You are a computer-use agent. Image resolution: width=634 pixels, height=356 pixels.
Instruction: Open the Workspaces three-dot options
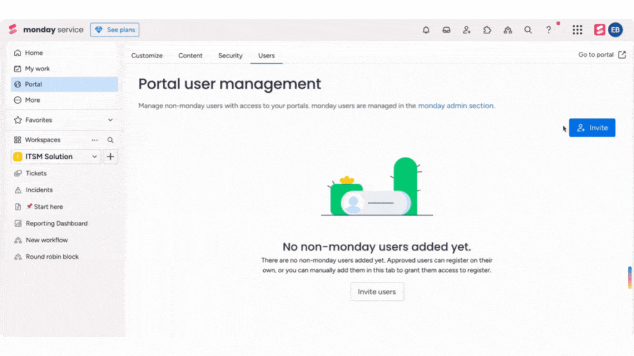95,140
